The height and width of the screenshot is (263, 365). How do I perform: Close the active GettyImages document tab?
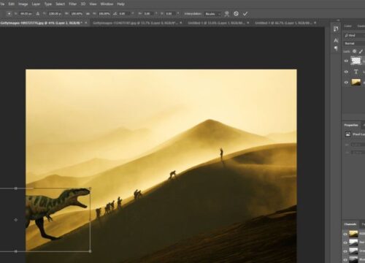coord(87,23)
